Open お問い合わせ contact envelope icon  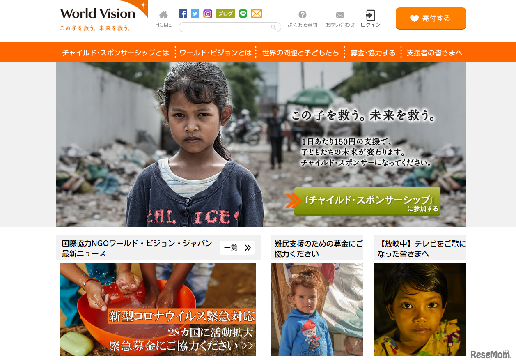tap(340, 15)
